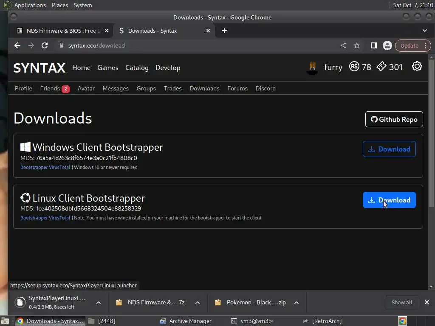Close the Downloads - Syntax tab
Screen dimensions: 435x326
tap(208, 31)
